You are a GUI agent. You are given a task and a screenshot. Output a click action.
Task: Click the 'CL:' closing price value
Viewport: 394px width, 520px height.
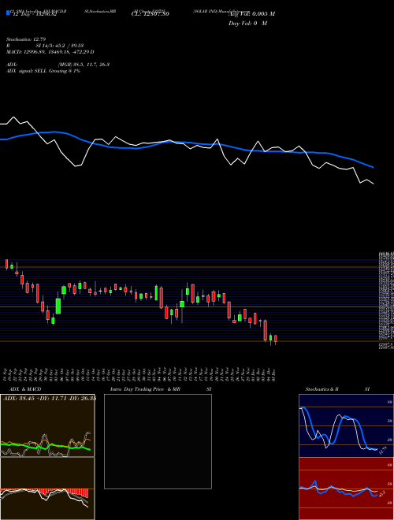[x=151, y=14]
